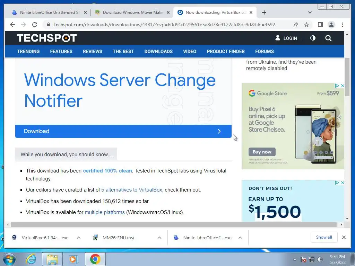Open Chrome profile avatar
355x266 pixels.
(331, 25)
